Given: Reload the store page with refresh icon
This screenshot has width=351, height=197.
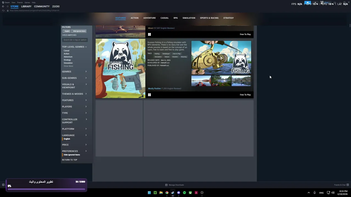Looking at the screenshot, I should click(x=3, y=10).
